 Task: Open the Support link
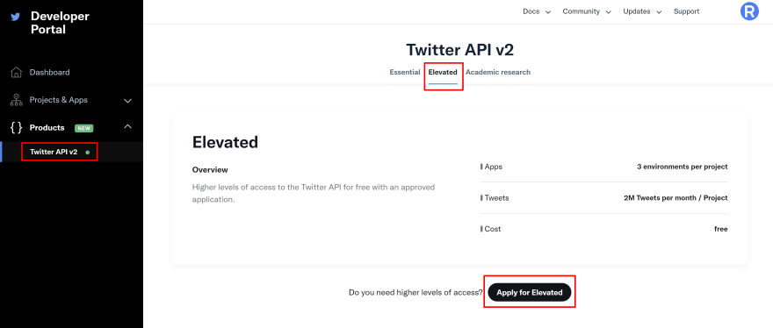coord(686,11)
